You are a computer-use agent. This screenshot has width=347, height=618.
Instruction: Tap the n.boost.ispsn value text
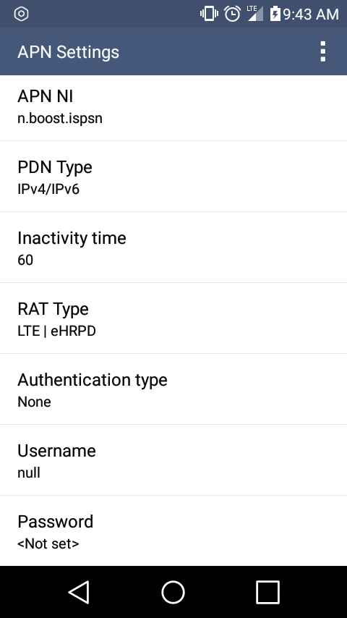[x=60, y=118]
